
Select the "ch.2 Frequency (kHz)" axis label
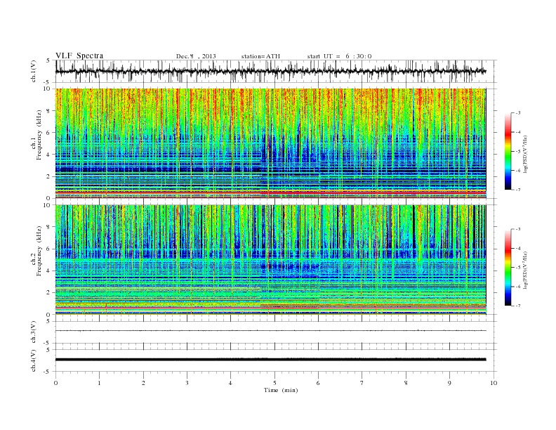point(37,252)
